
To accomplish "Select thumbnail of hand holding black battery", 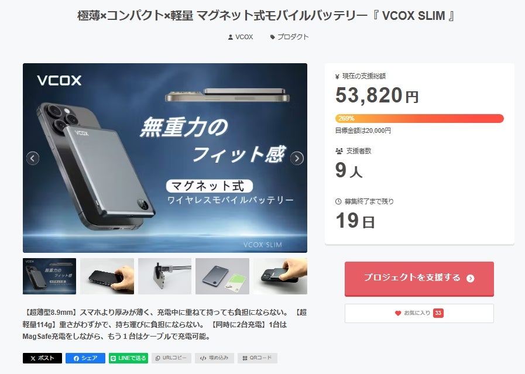I will point(107,276).
